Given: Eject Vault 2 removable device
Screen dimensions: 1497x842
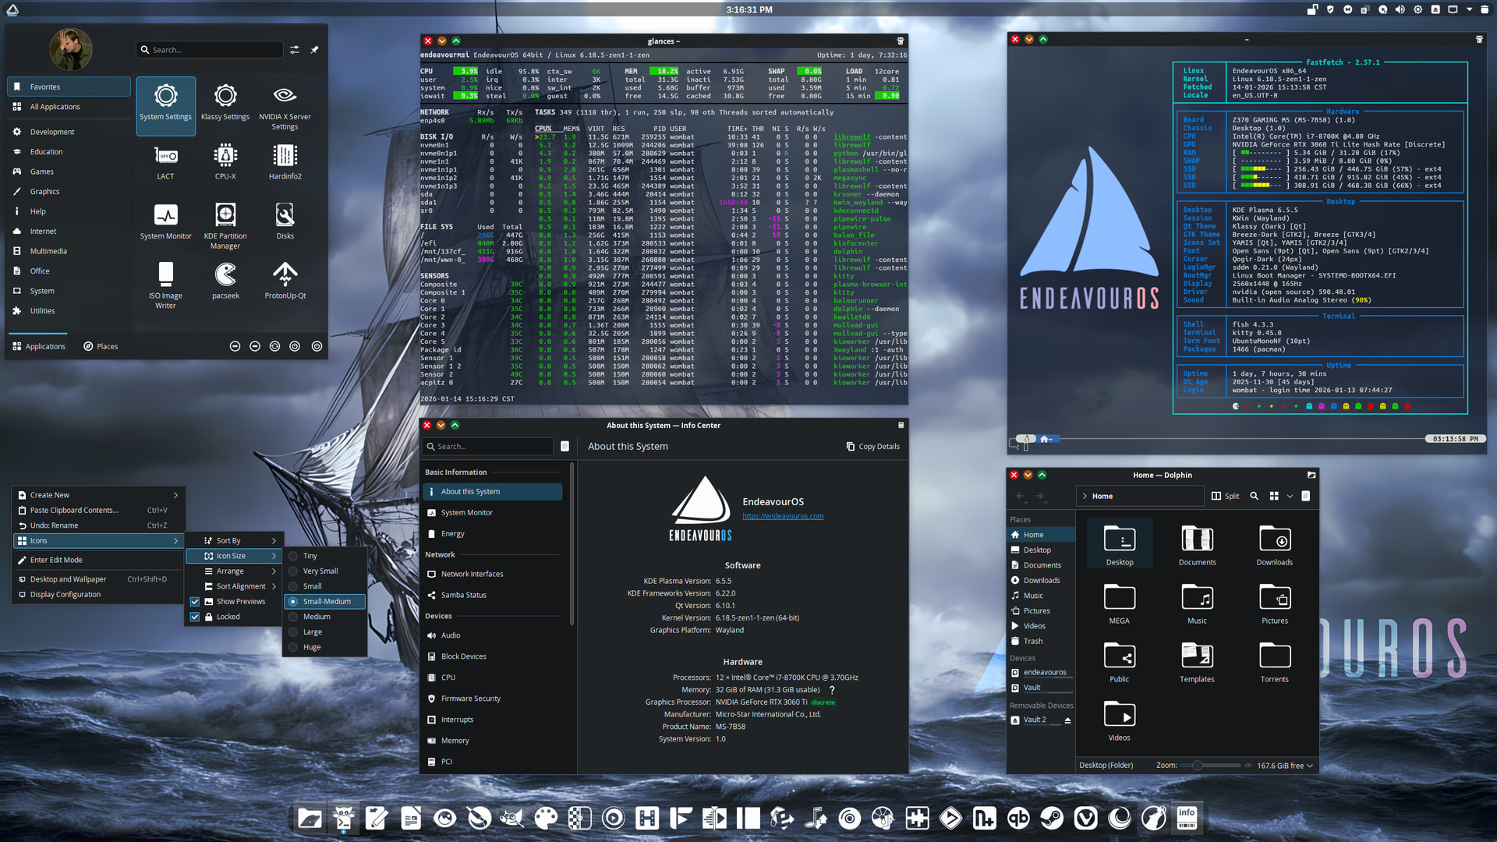Looking at the screenshot, I should [1067, 720].
